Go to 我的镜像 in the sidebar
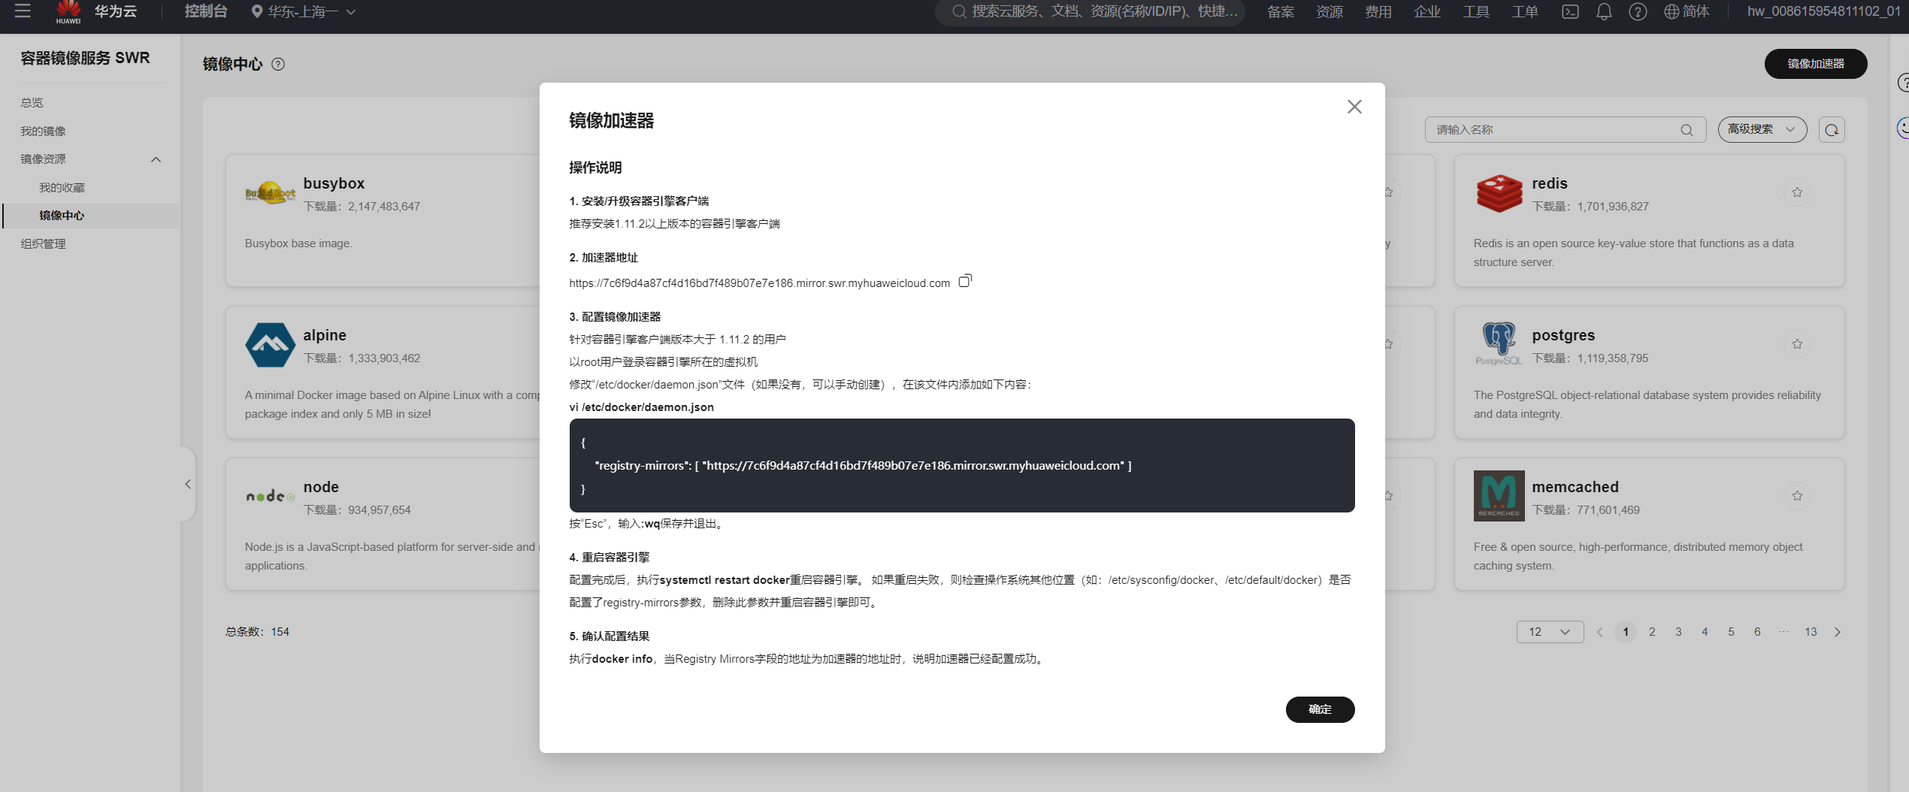This screenshot has height=792, width=1909. 43,131
